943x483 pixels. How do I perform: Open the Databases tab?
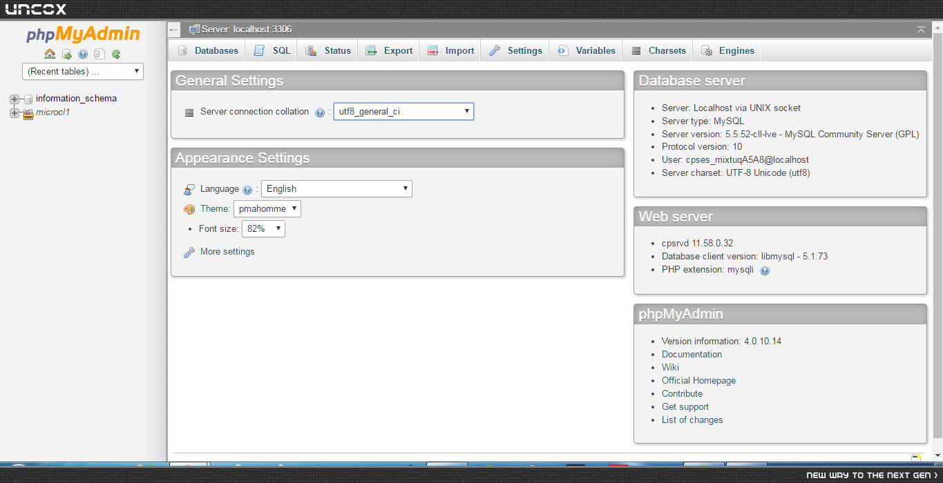207,50
